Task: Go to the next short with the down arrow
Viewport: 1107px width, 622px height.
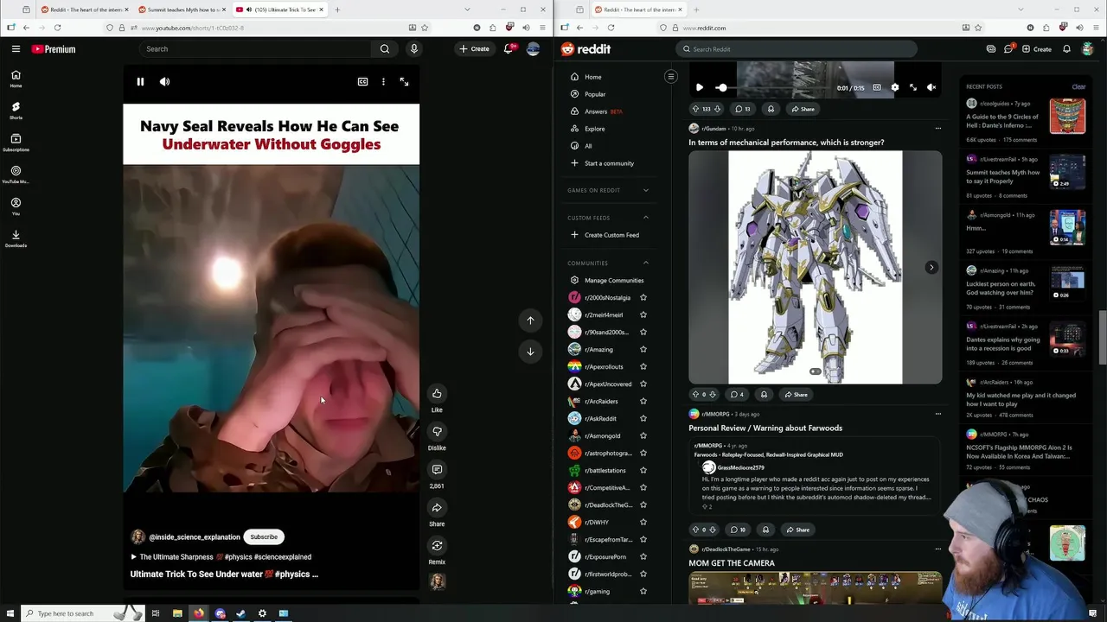Action: pos(530,352)
